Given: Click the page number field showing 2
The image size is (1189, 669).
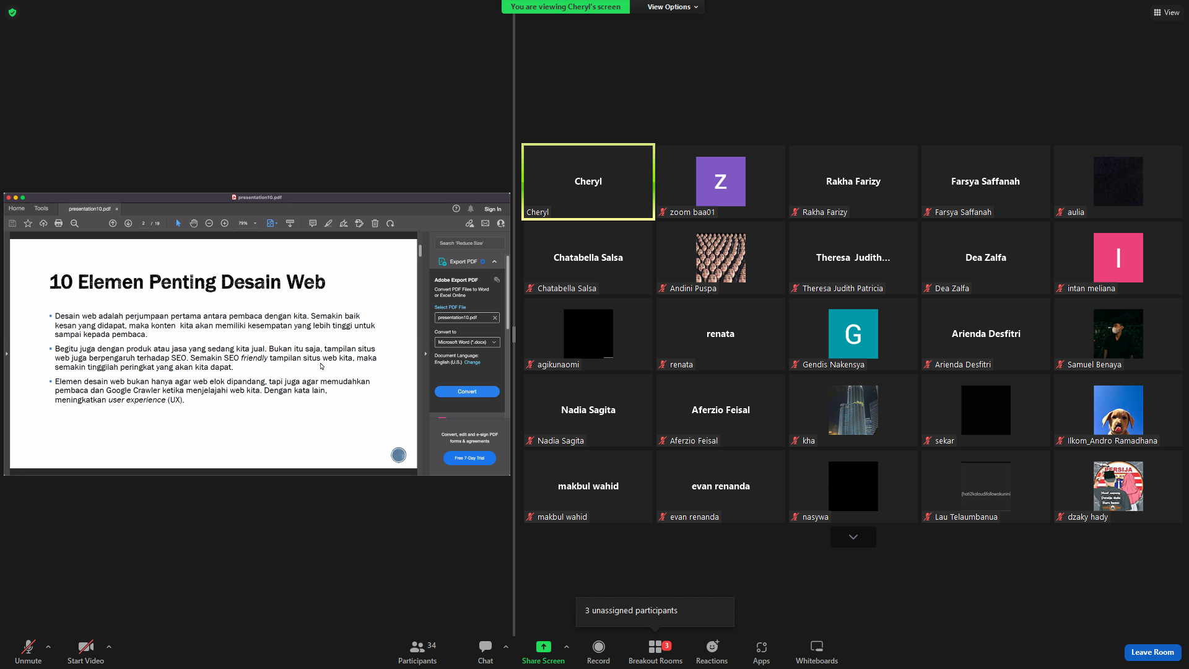Looking at the screenshot, I should tap(143, 224).
